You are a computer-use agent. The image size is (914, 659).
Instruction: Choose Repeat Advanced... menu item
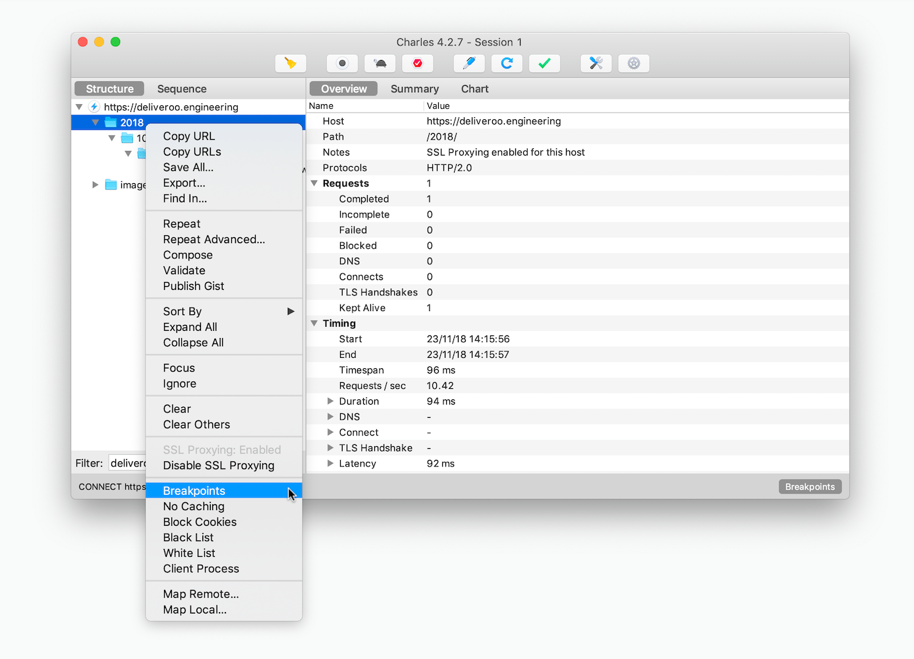click(x=224, y=239)
